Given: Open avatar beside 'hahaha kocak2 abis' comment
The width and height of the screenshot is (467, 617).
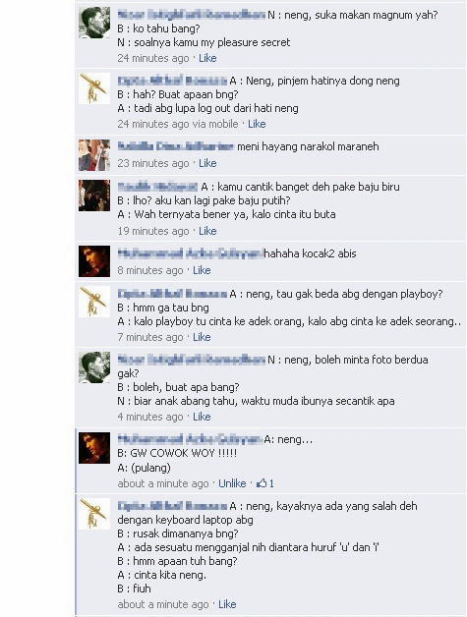Looking at the screenshot, I should (94, 261).
